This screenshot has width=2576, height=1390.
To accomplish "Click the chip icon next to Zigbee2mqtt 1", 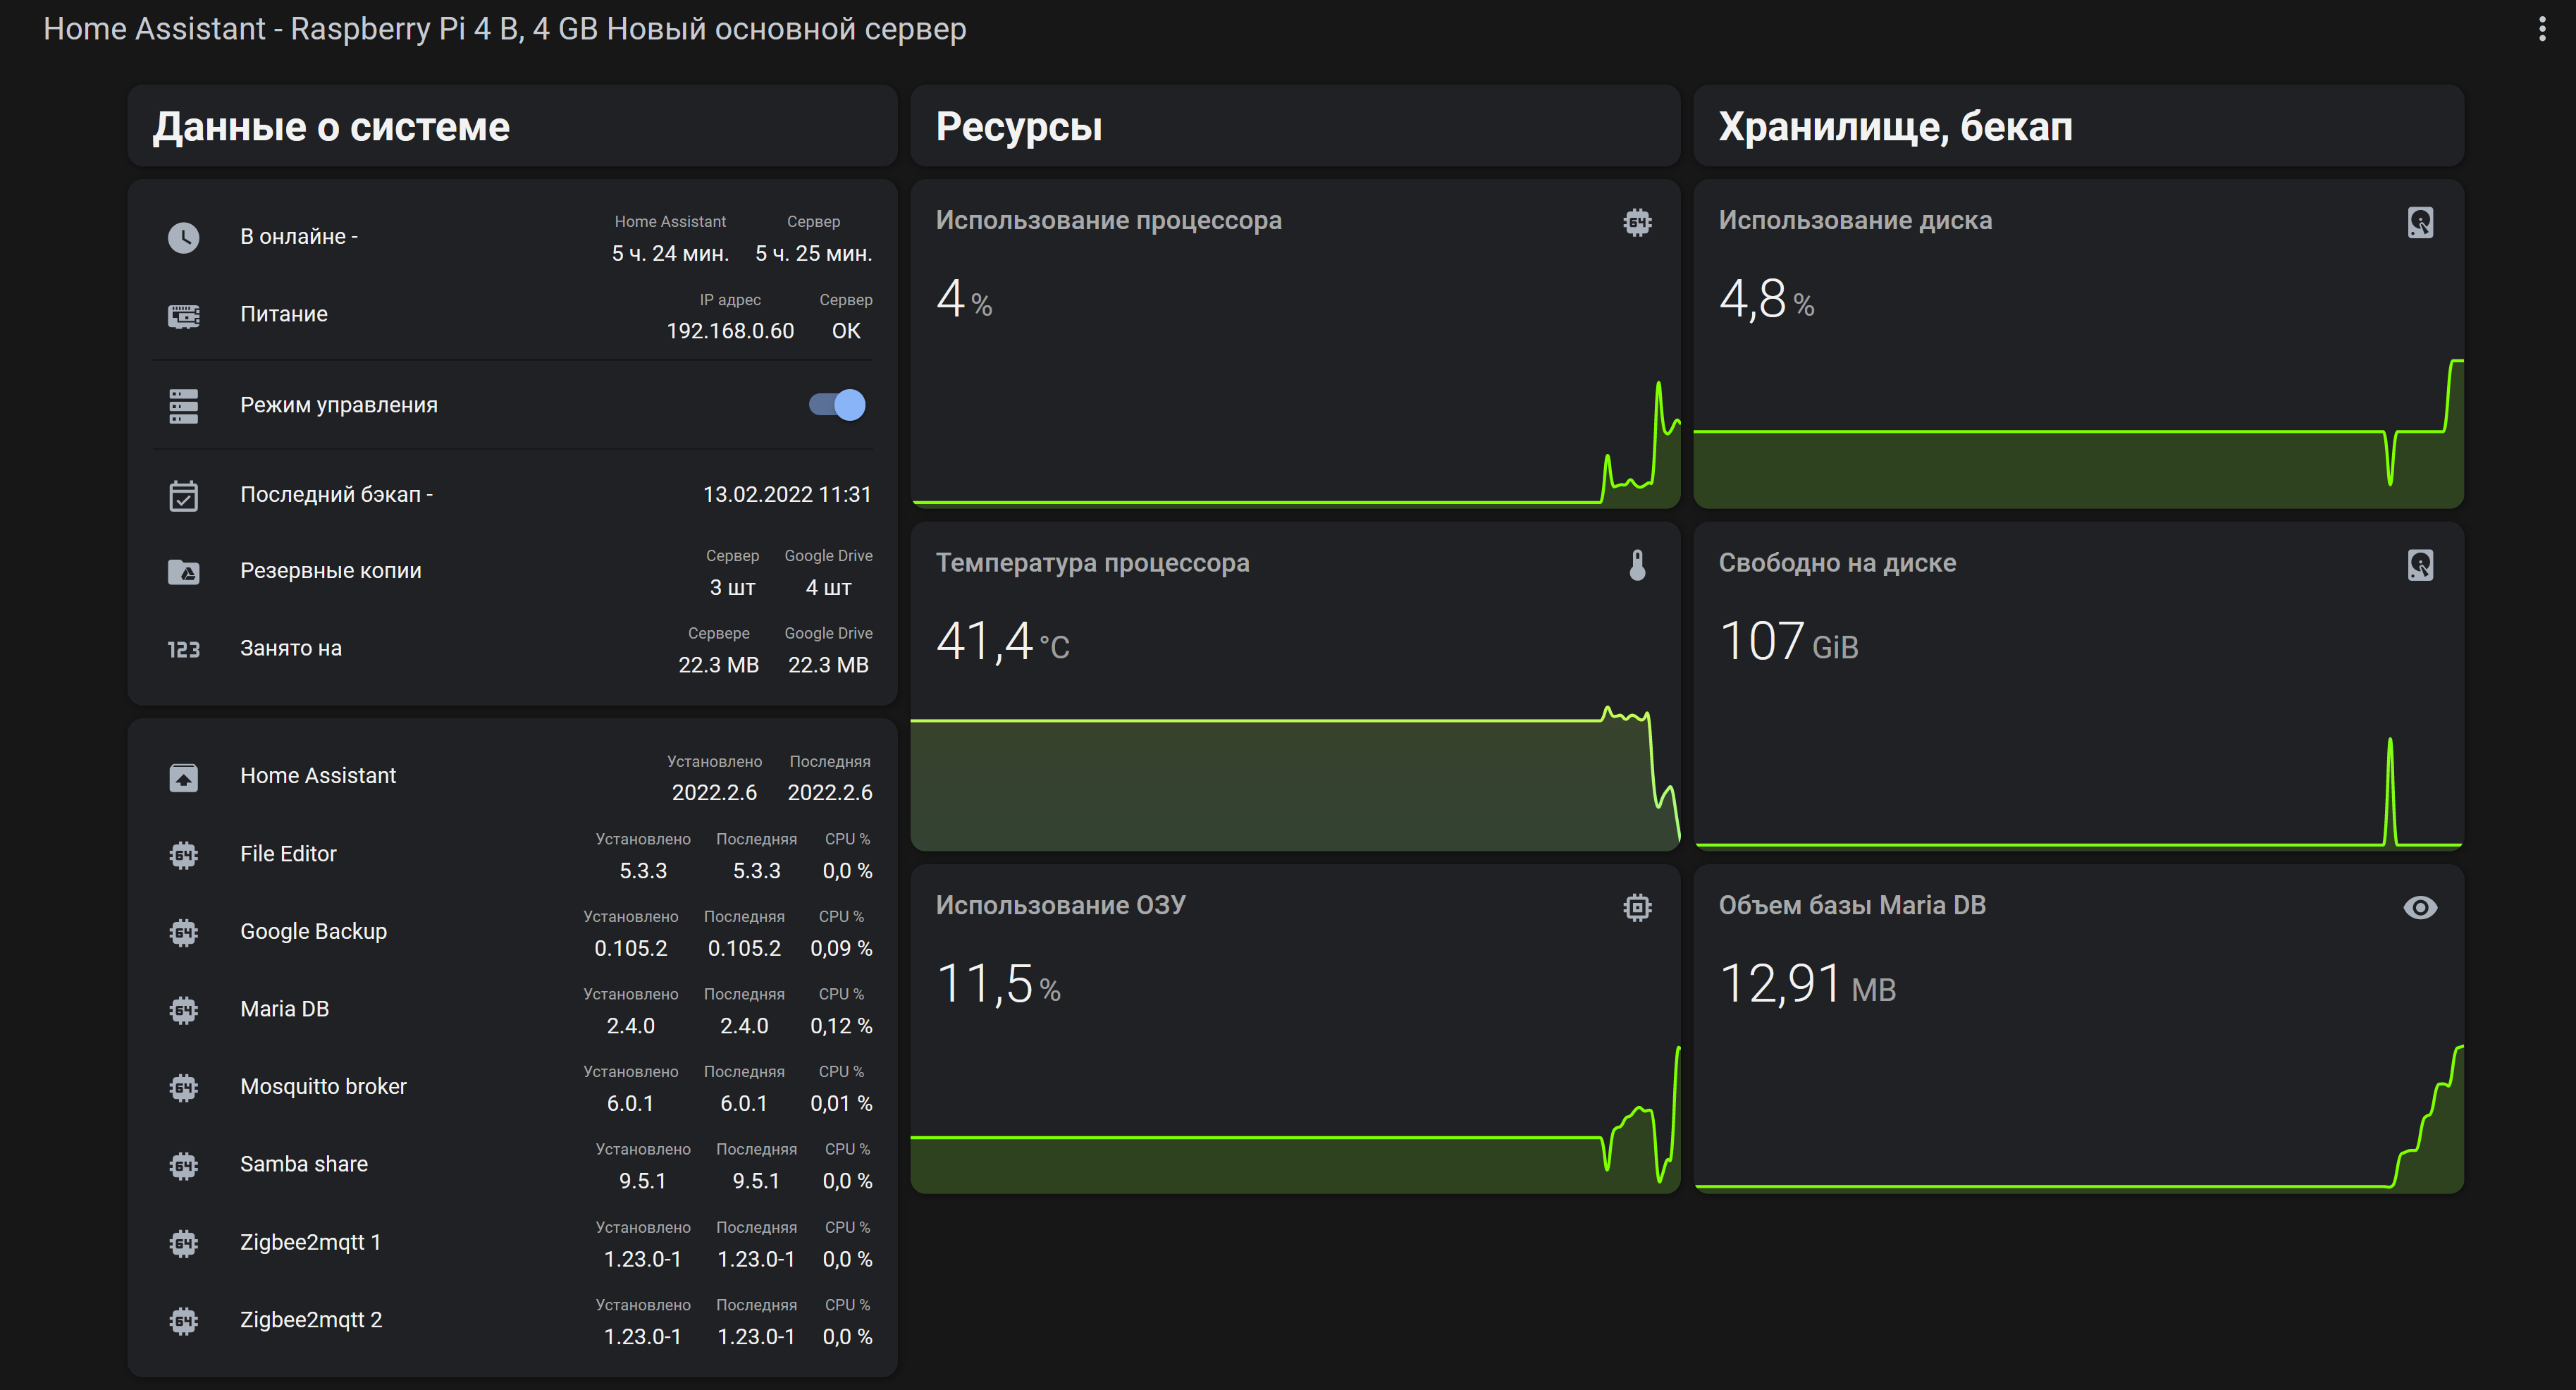I will pos(183,1244).
